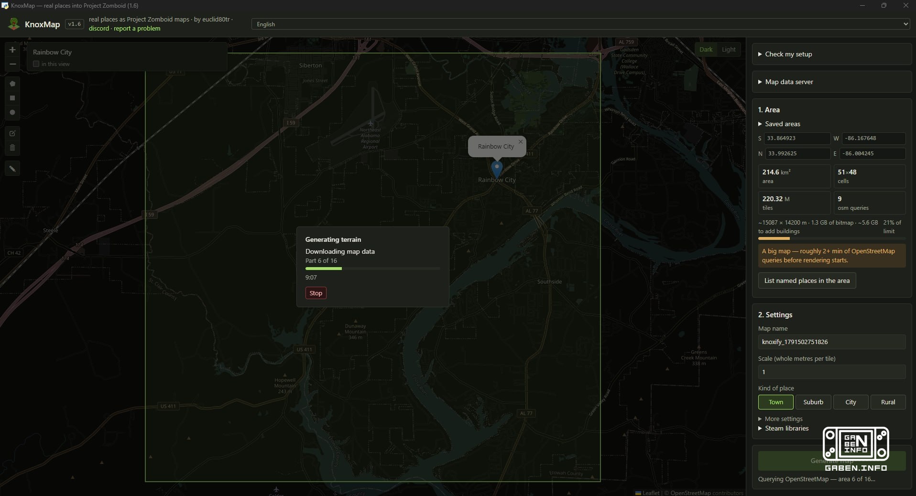Viewport: 916px width, 496px height.
Task: Click the KnoxMap logo icon
Action: (x=14, y=24)
